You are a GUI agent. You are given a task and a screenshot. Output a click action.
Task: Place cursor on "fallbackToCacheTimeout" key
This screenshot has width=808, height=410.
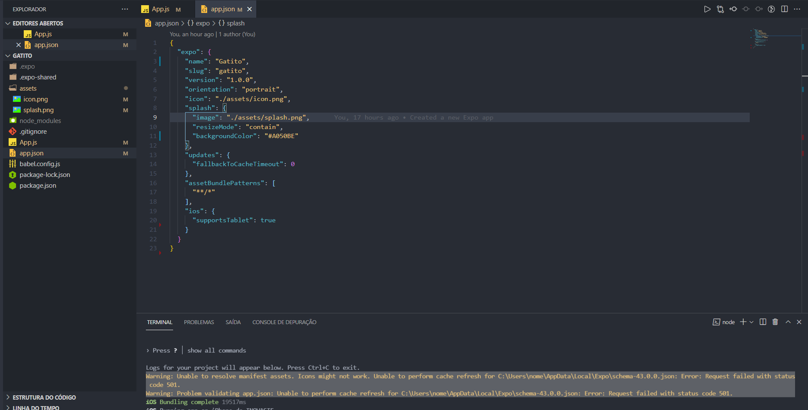[238, 164]
